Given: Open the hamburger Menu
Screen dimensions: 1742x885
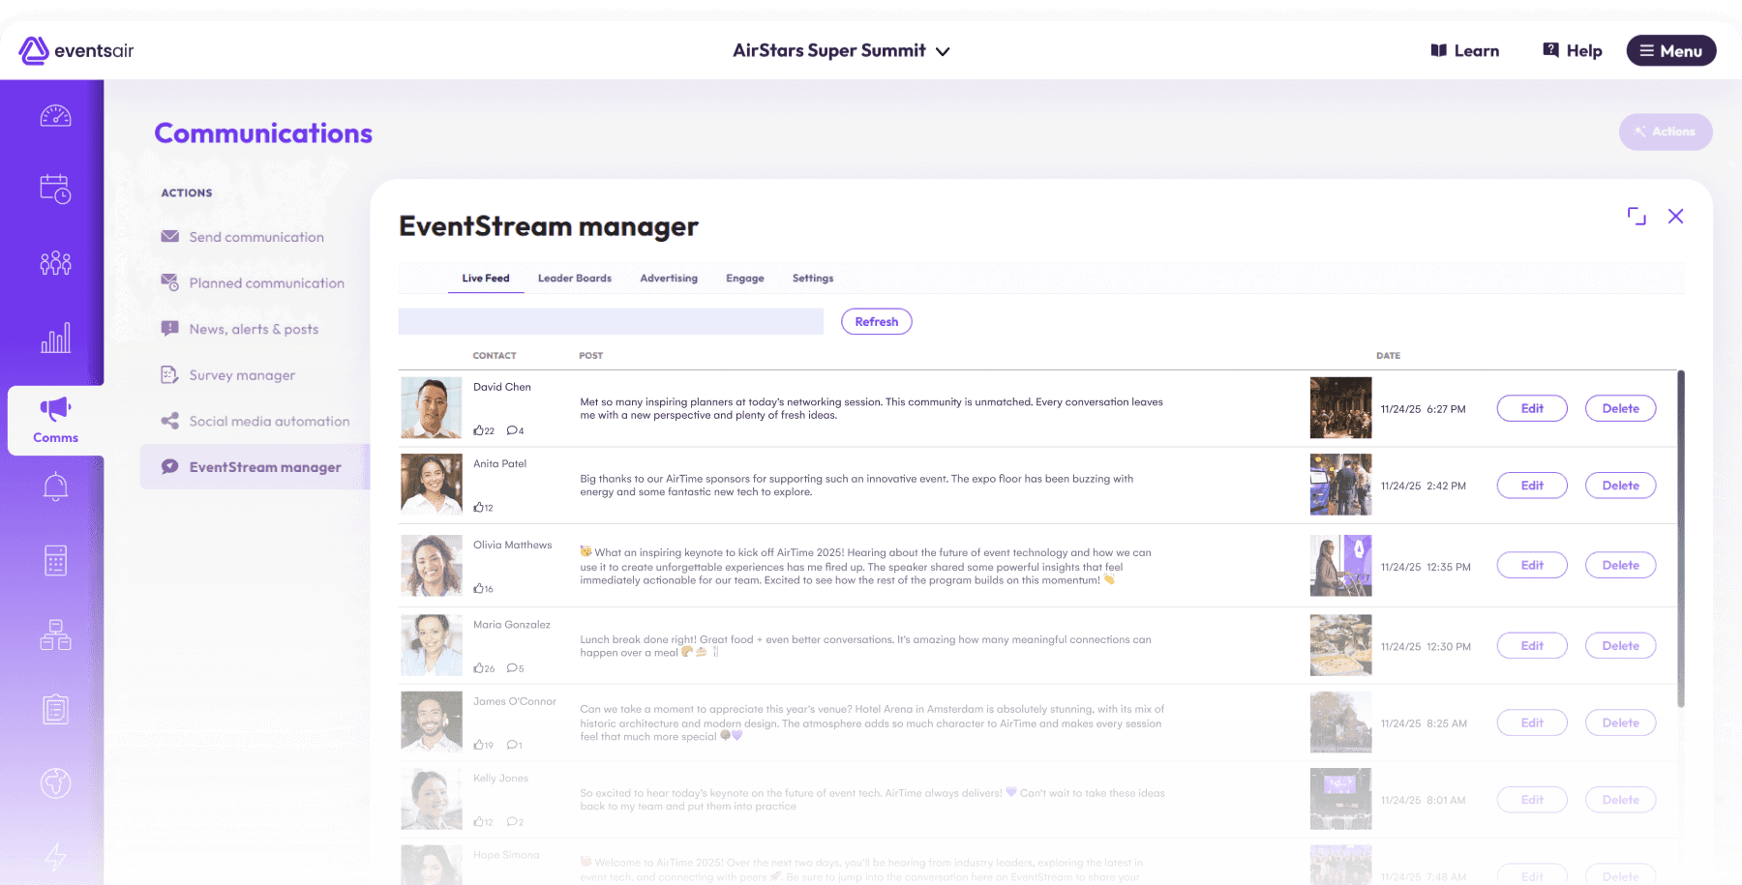Looking at the screenshot, I should (1670, 50).
